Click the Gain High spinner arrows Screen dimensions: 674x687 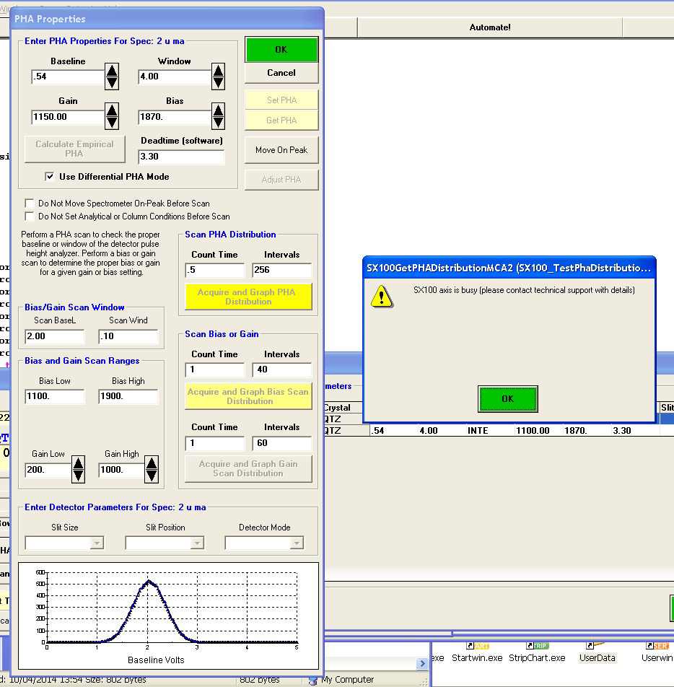152,471
